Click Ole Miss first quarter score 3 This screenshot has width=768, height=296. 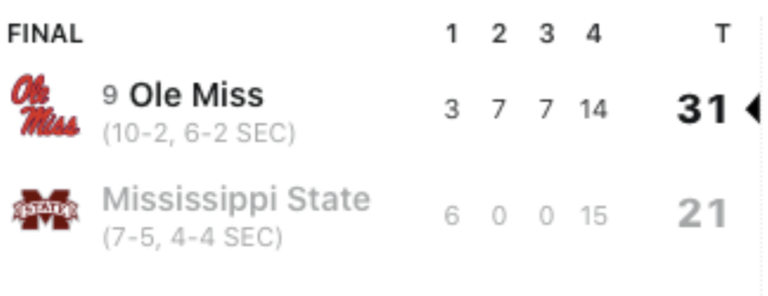pos(452,110)
